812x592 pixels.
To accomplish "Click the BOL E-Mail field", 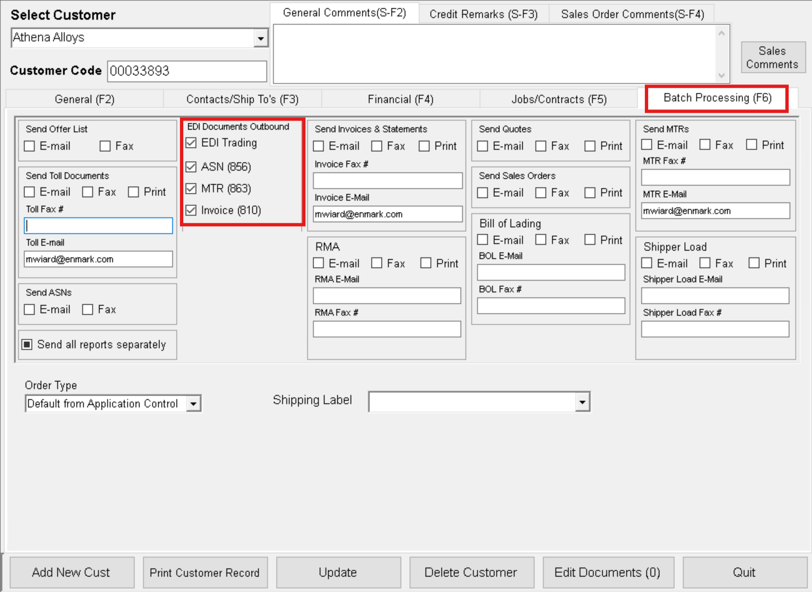I will coord(551,272).
